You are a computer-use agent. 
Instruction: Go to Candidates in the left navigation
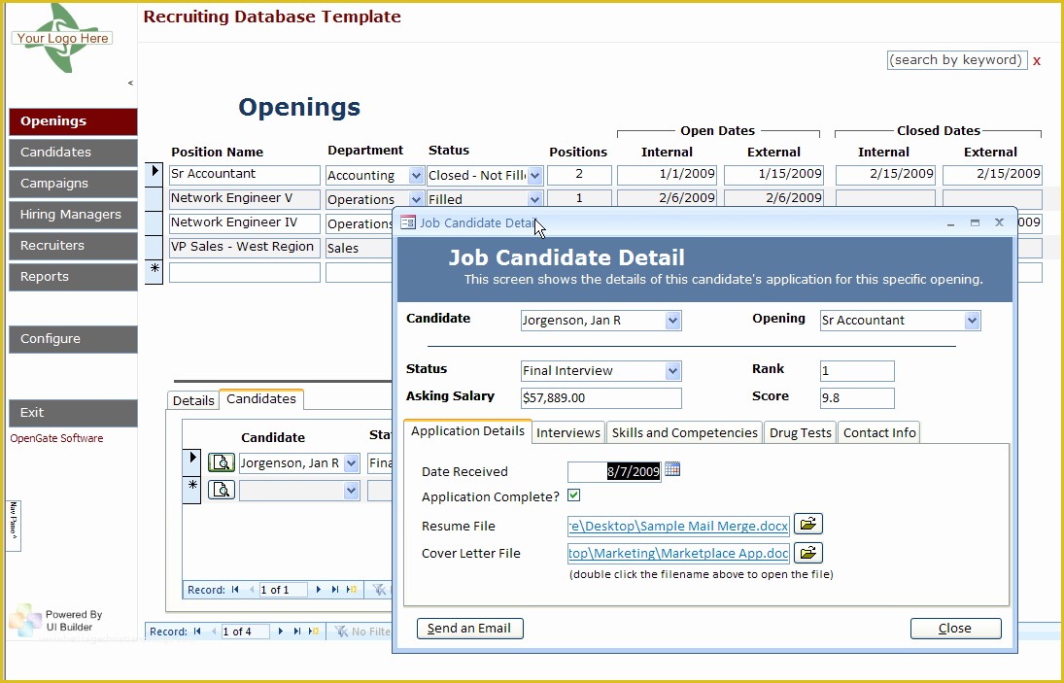click(x=73, y=153)
